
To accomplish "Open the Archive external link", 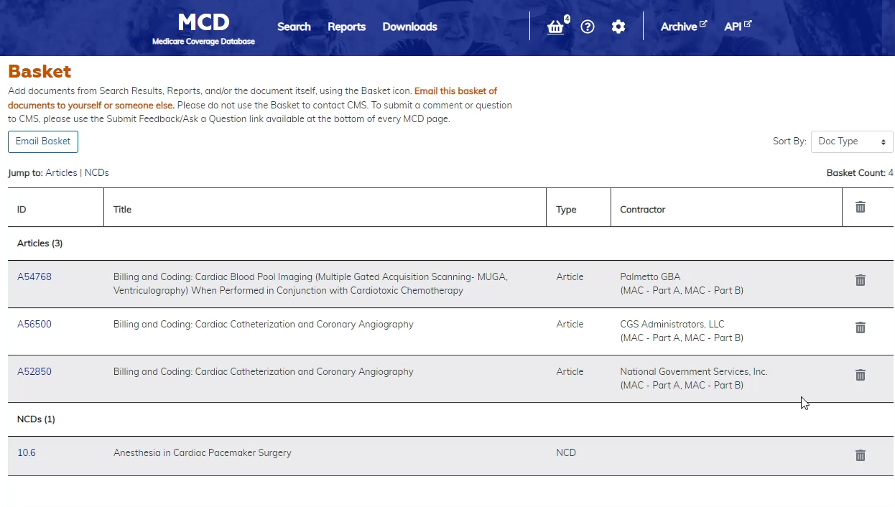I will coord(678,26).
